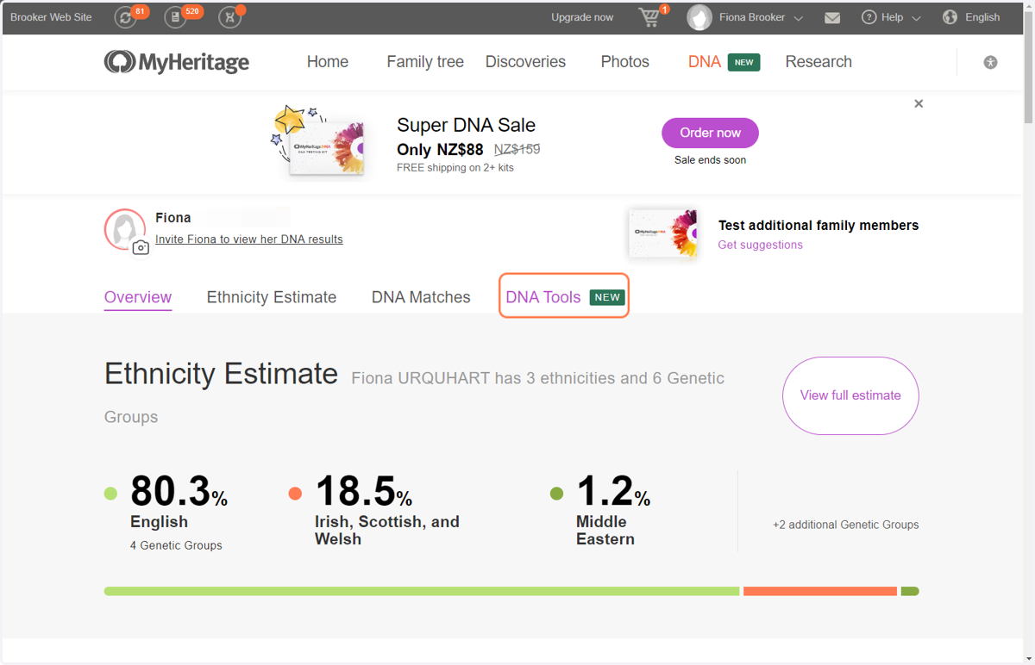This screenshot has height=665, width=1035.
Task: Click the dark green Middle Eastern bar segment
Action: point(910,592)
